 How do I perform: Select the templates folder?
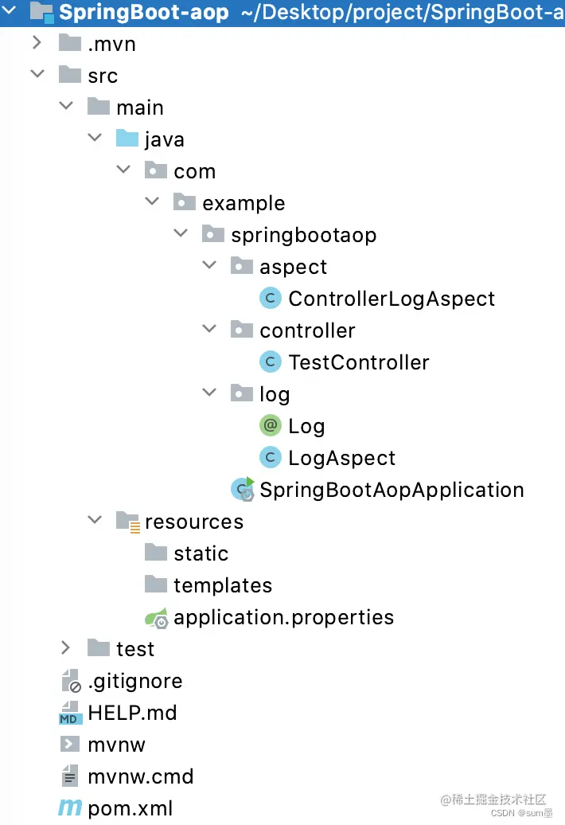point(222,585)
